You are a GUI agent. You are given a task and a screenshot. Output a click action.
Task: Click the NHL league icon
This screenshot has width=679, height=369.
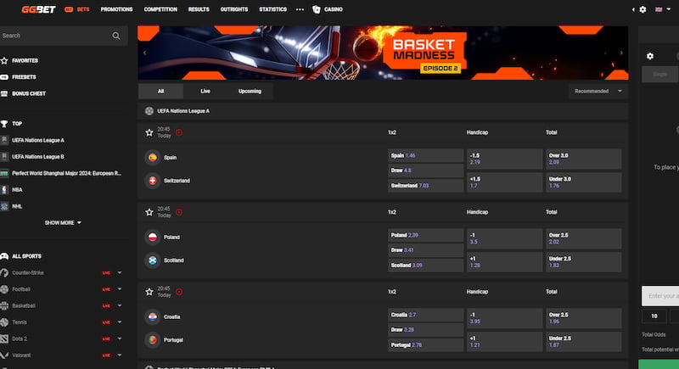tap(4, 206)
